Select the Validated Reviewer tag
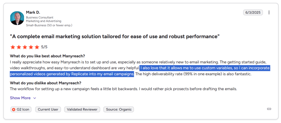This screenshot has width=281, height=123. (x=82, y=109)
